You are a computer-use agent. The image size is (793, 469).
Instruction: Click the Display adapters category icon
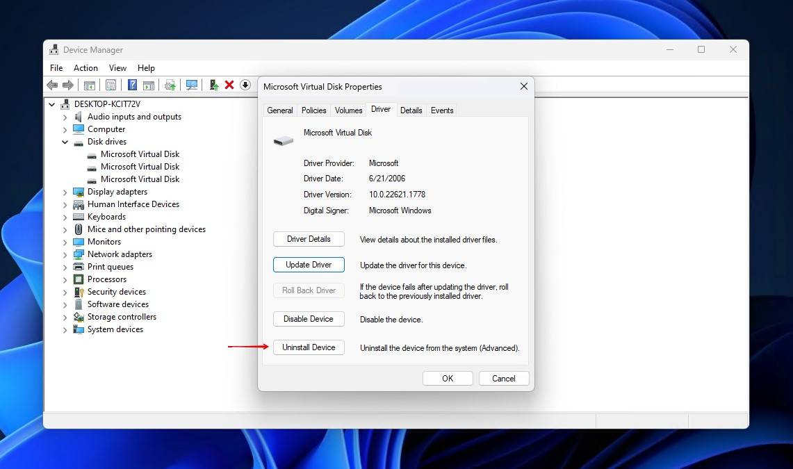(79, 192)
